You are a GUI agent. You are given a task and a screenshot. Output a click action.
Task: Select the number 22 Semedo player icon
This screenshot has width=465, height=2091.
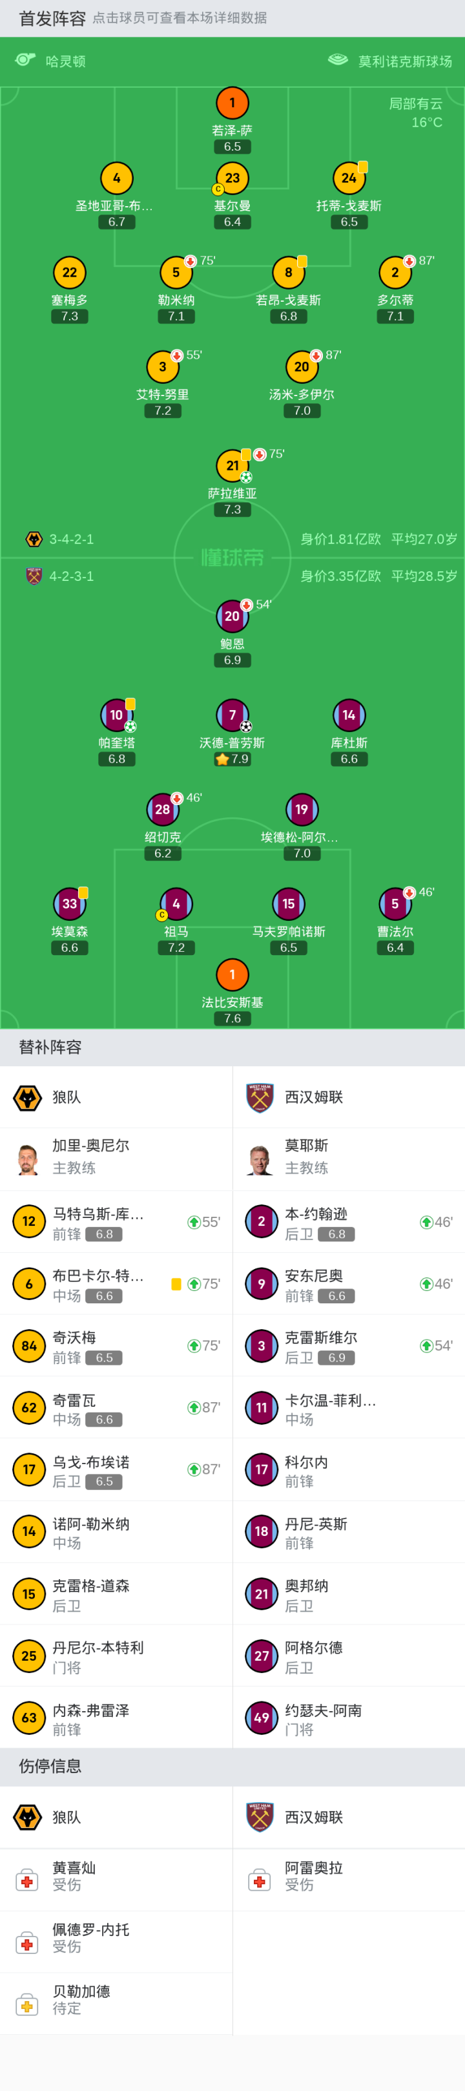(70, 273)
